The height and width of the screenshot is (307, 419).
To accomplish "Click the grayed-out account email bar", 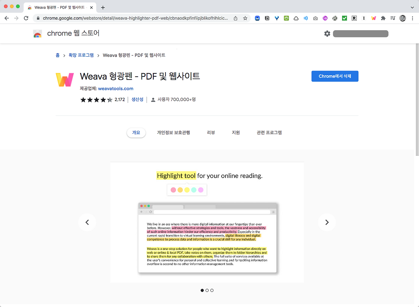I will 361,34.
